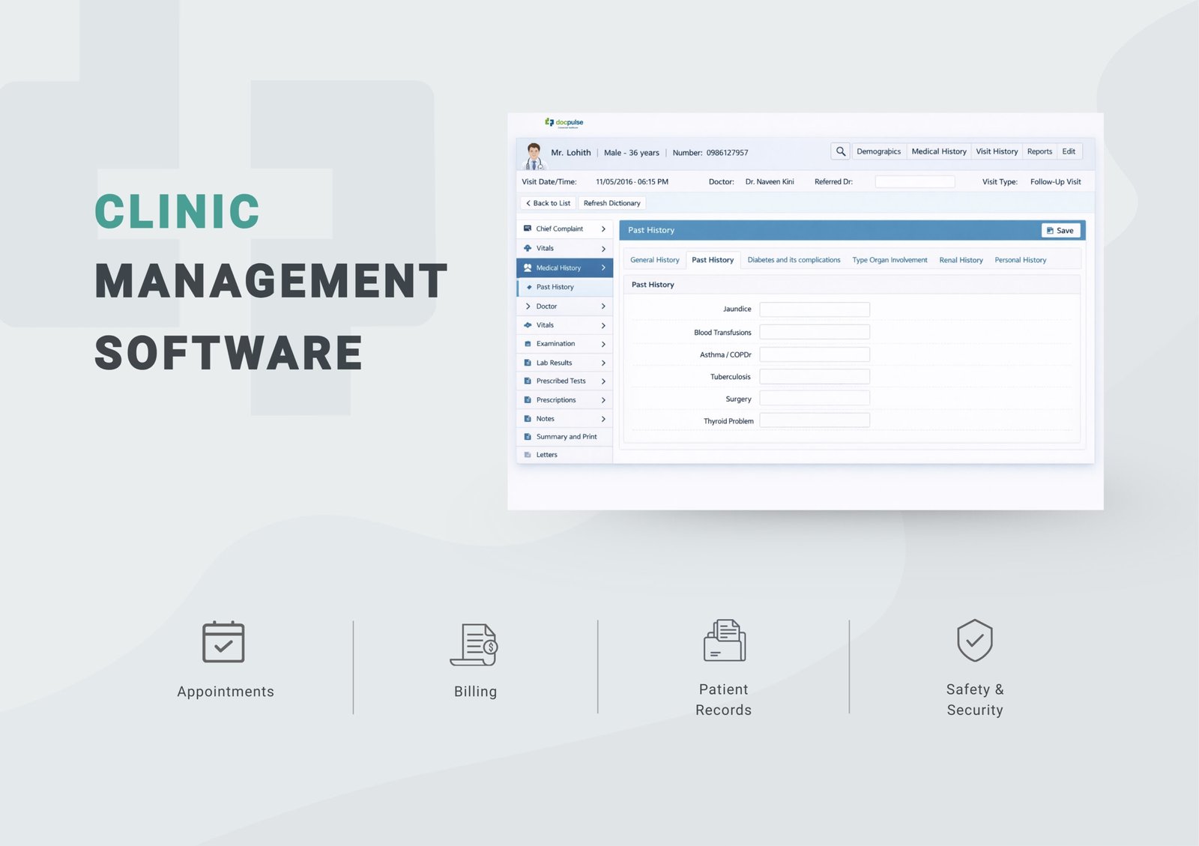Click the Safety & Security shield icon

click(x=974, y=640)
